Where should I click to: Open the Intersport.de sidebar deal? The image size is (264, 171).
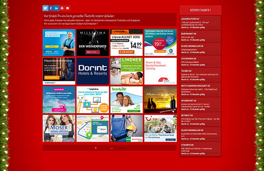(x=201, y=103)
